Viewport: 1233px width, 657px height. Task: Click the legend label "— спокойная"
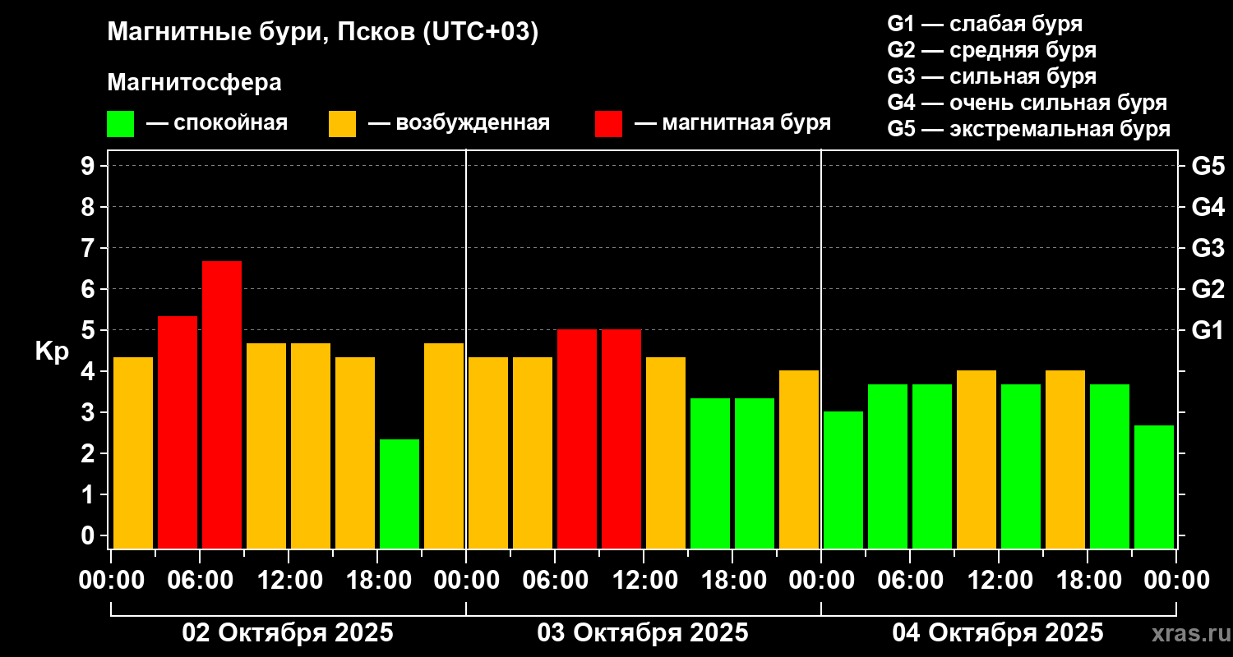(217, 123)
